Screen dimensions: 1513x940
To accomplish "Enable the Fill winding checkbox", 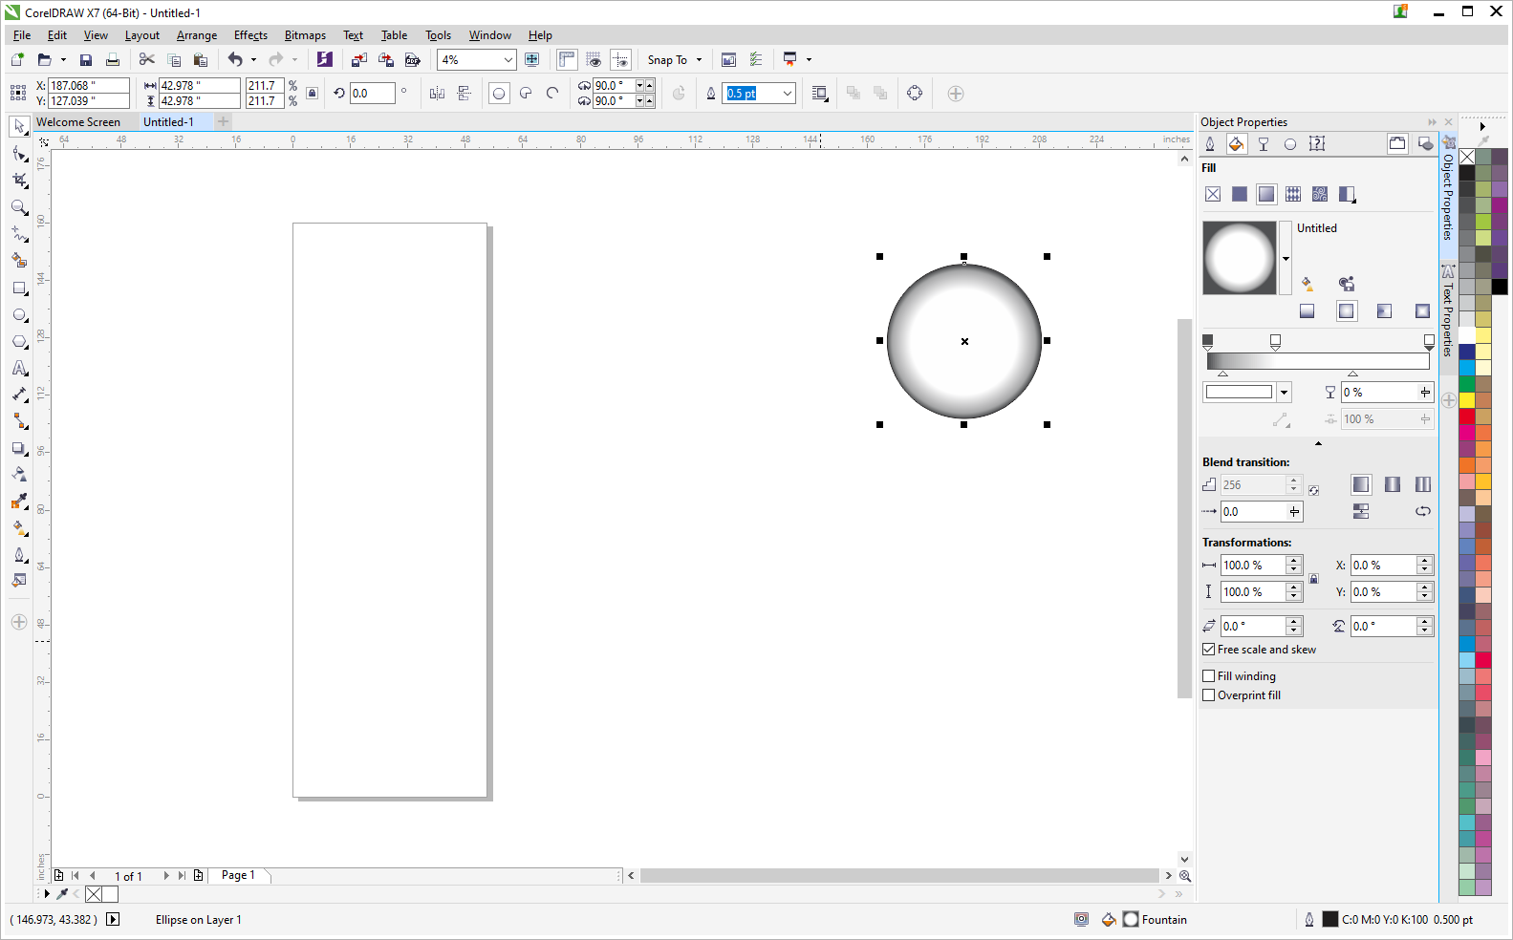I will pos(1209,676).
